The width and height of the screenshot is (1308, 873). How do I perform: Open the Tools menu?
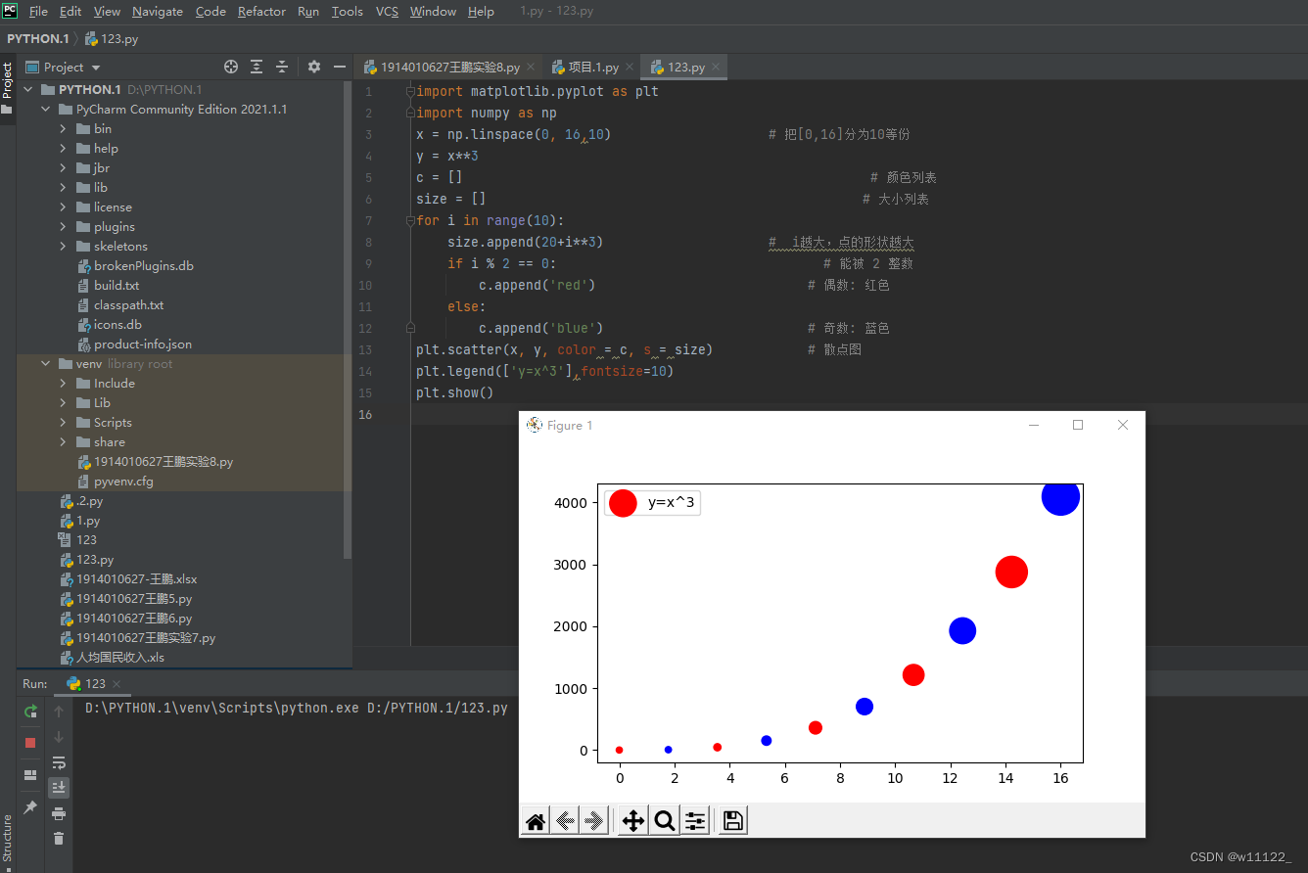[346, 11]
